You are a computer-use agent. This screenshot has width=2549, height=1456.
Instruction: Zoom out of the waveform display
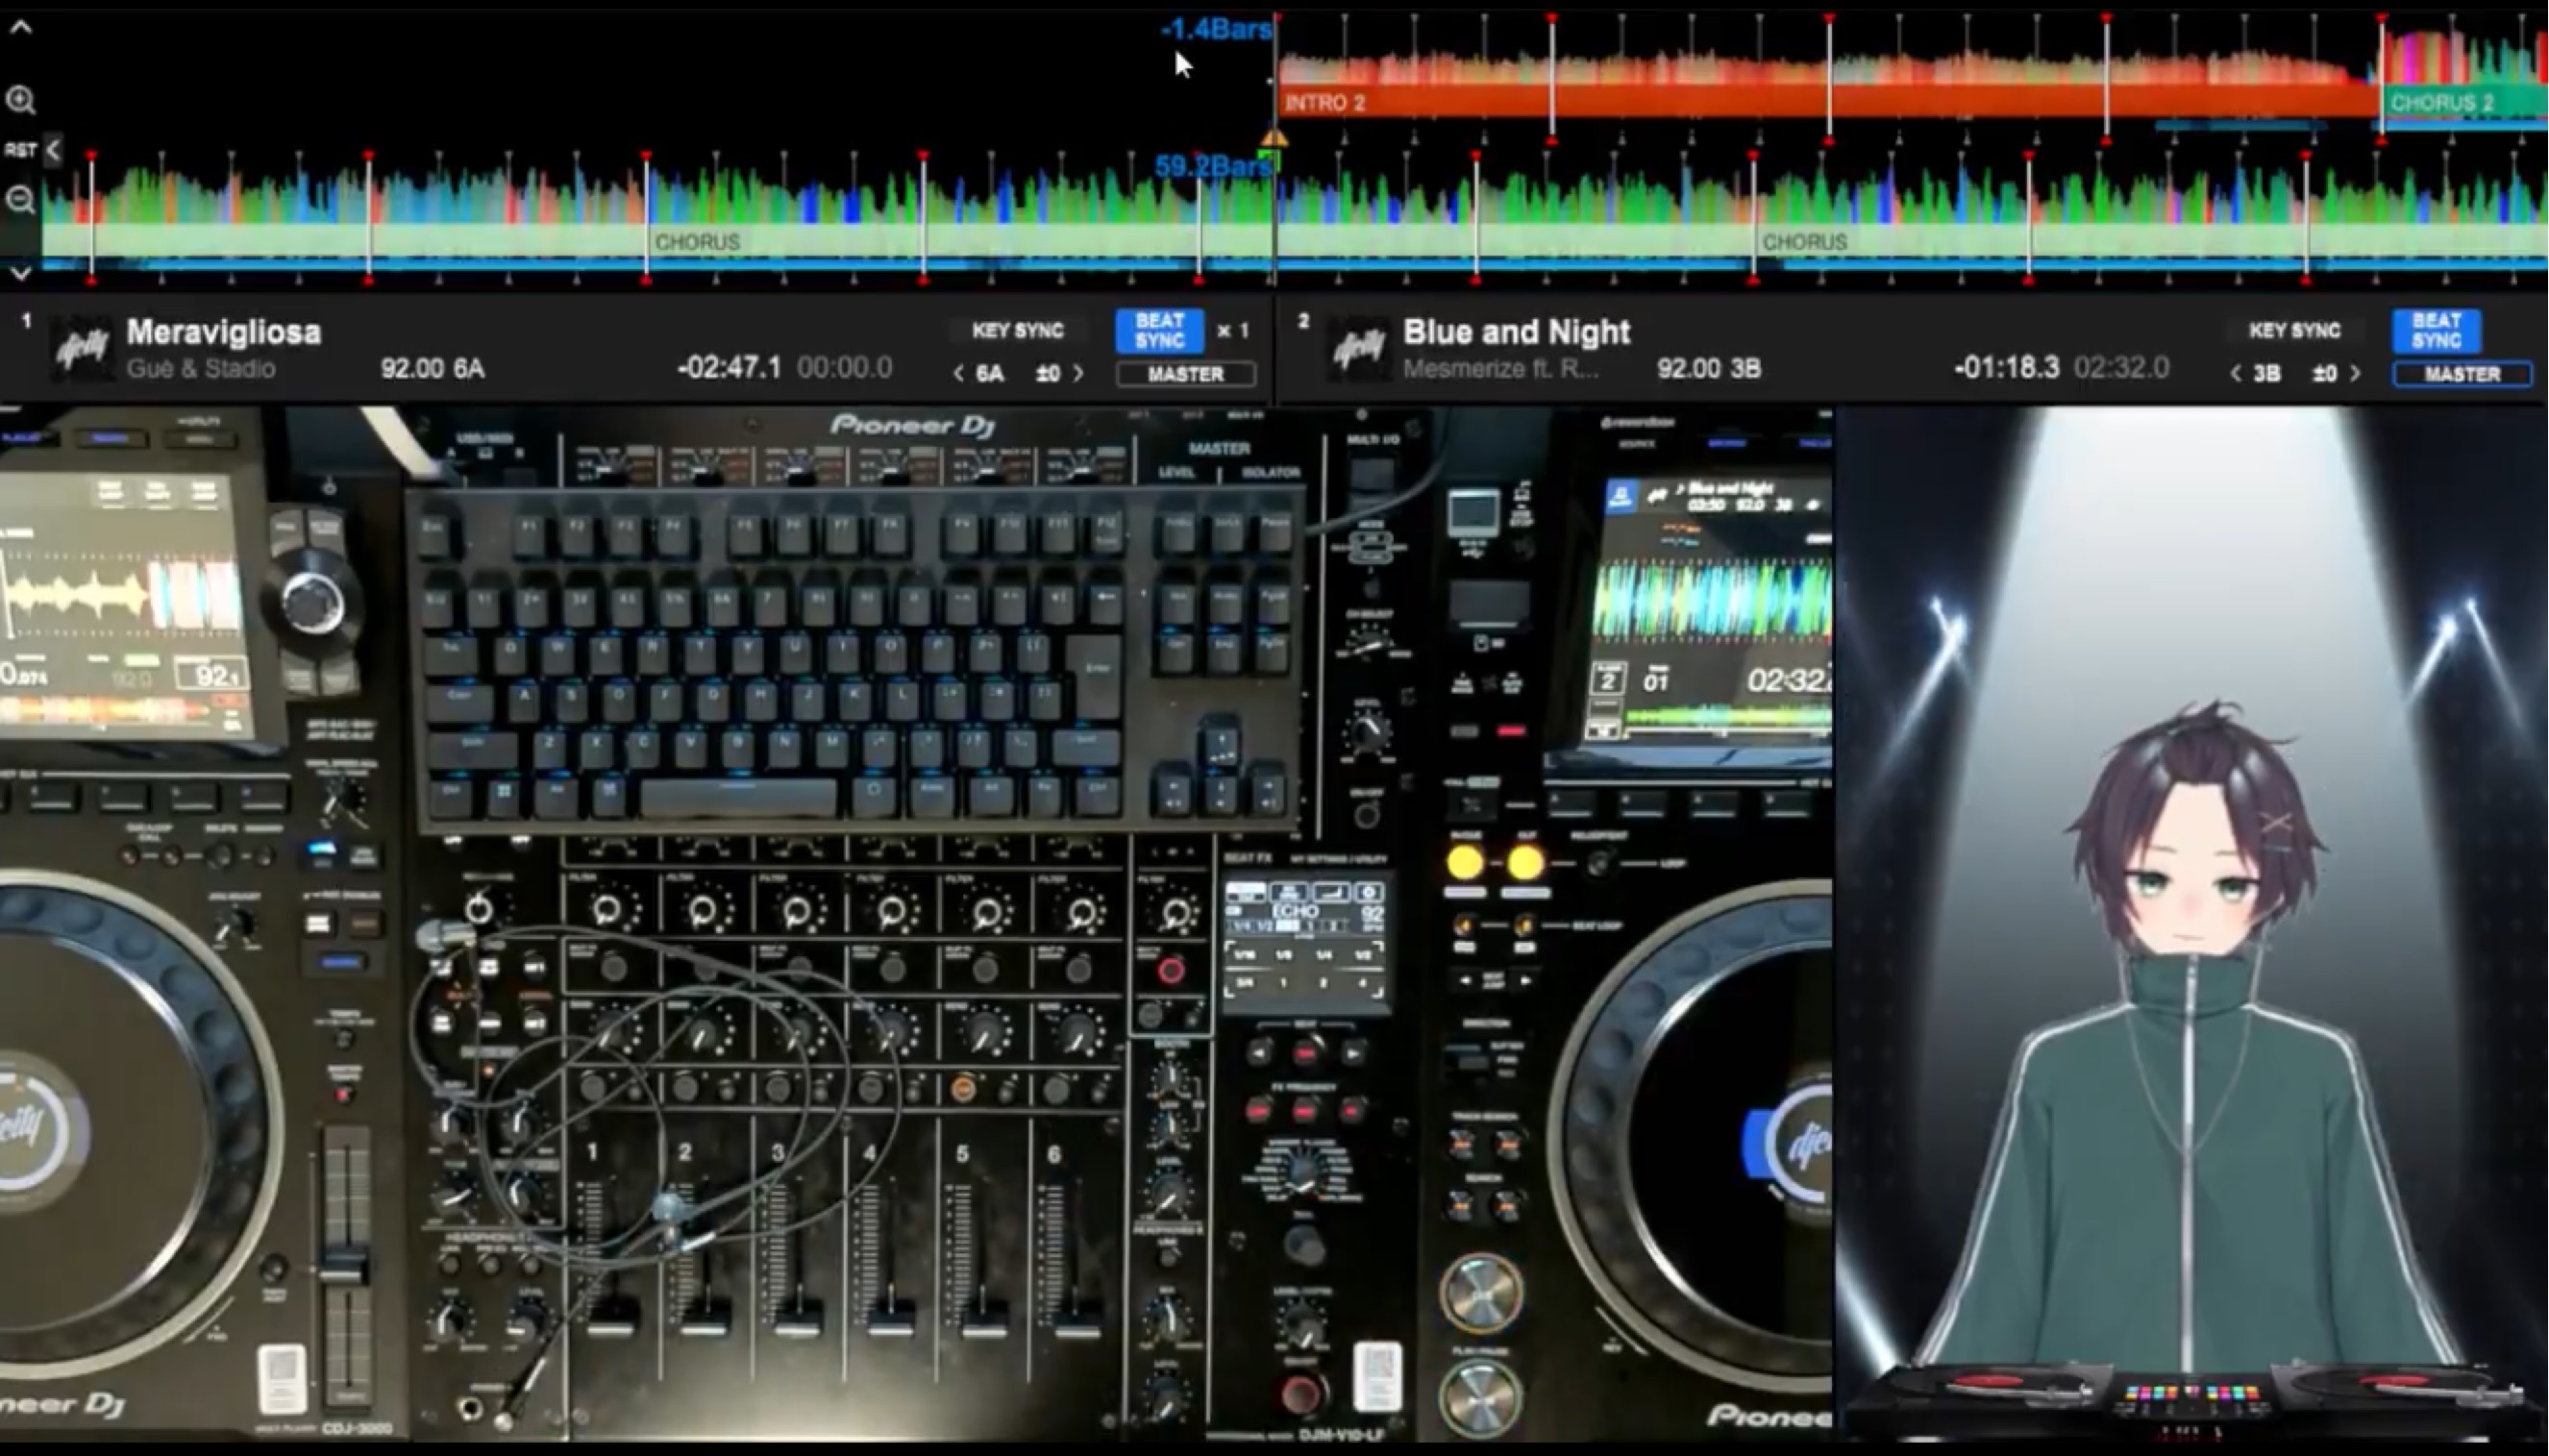20,200
